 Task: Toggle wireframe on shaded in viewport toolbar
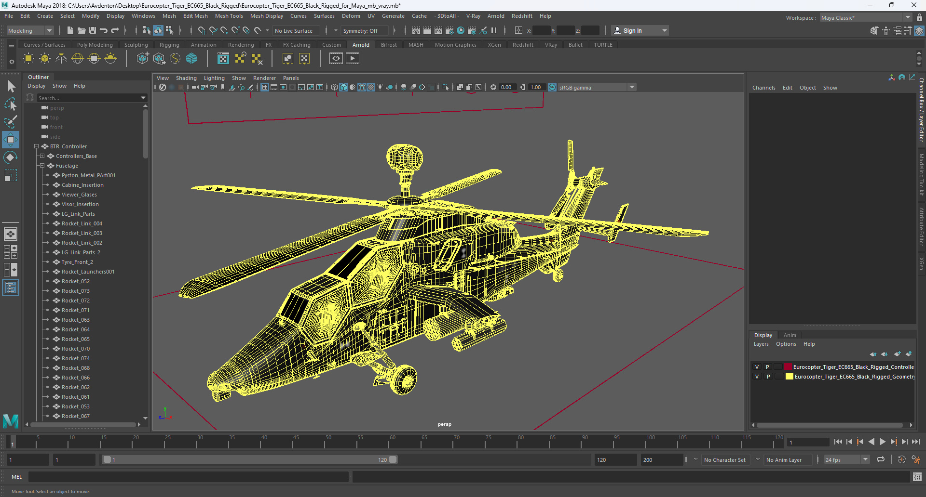(x=362, y=87)
